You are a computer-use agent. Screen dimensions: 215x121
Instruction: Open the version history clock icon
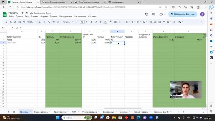[146, 14]
